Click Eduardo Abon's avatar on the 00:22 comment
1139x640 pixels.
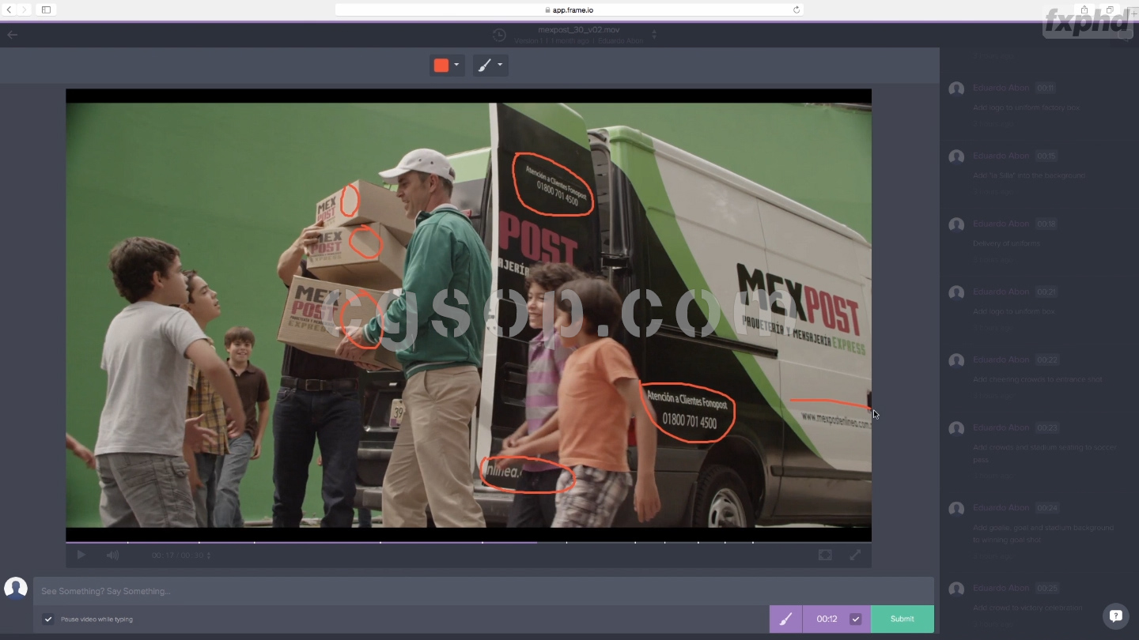[x=956, y=361]
